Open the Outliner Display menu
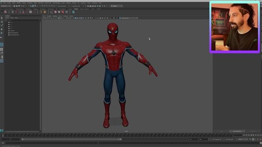262x147 pixels. point(7,18)
